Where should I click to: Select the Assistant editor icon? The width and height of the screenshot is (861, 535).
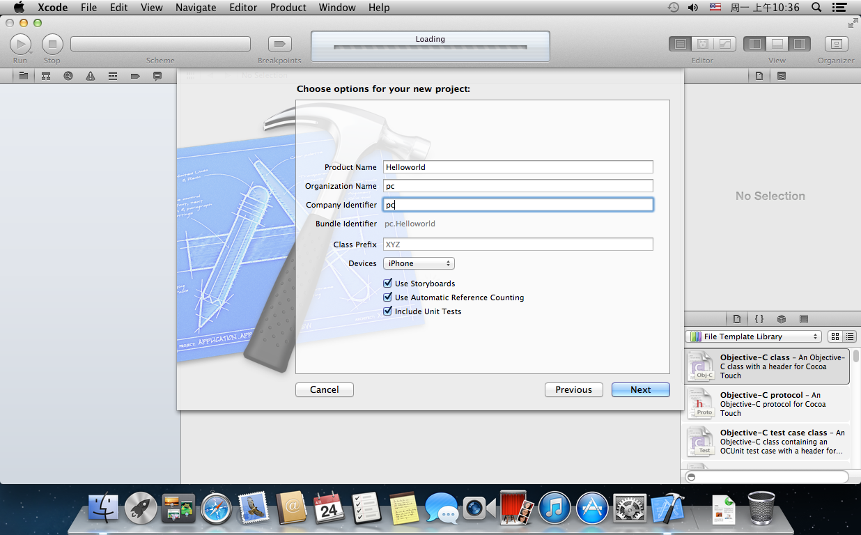point(703,44)
